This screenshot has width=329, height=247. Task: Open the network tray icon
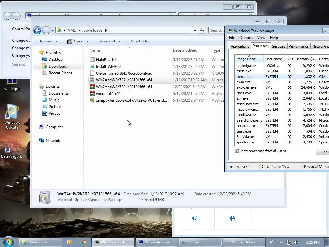pos(289,242)
